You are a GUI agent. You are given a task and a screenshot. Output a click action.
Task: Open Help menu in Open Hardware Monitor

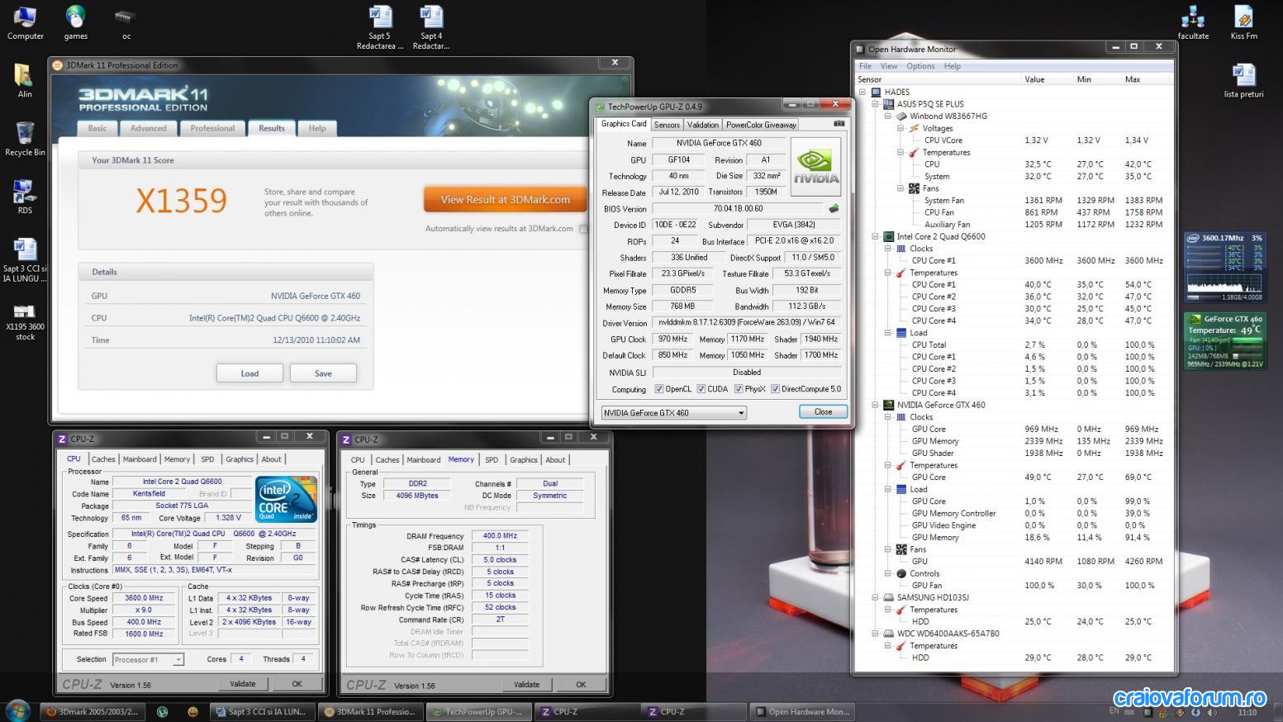tap(953, 66)
